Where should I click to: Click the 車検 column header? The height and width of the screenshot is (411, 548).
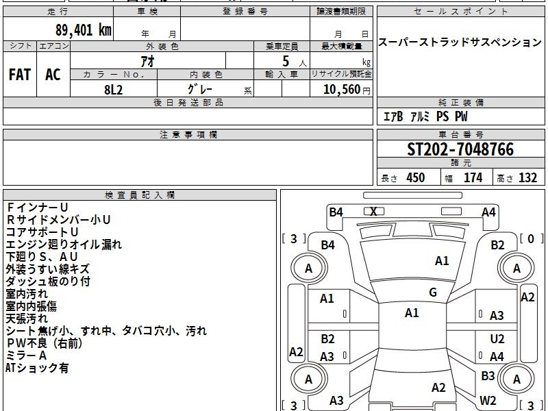pyautogui.click(x=147, y=12)
